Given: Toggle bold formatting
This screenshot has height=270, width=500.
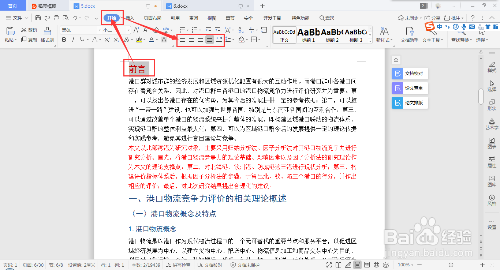Looking at the screenshot, I should coord(64,40).
